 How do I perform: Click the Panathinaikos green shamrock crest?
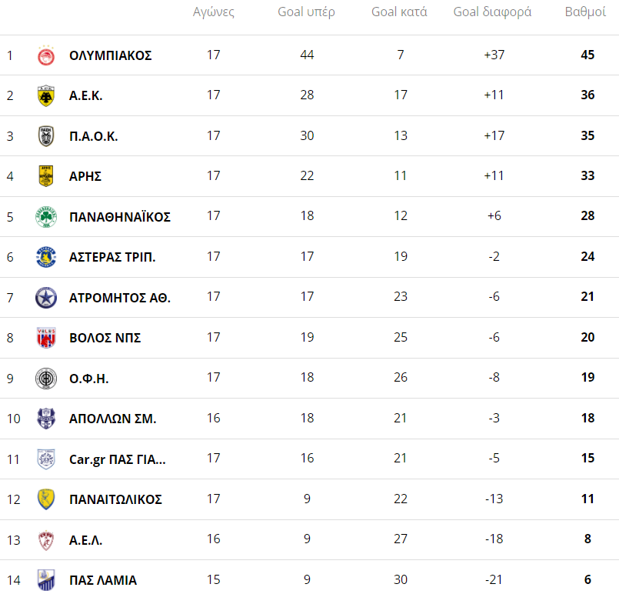(46, 216)
